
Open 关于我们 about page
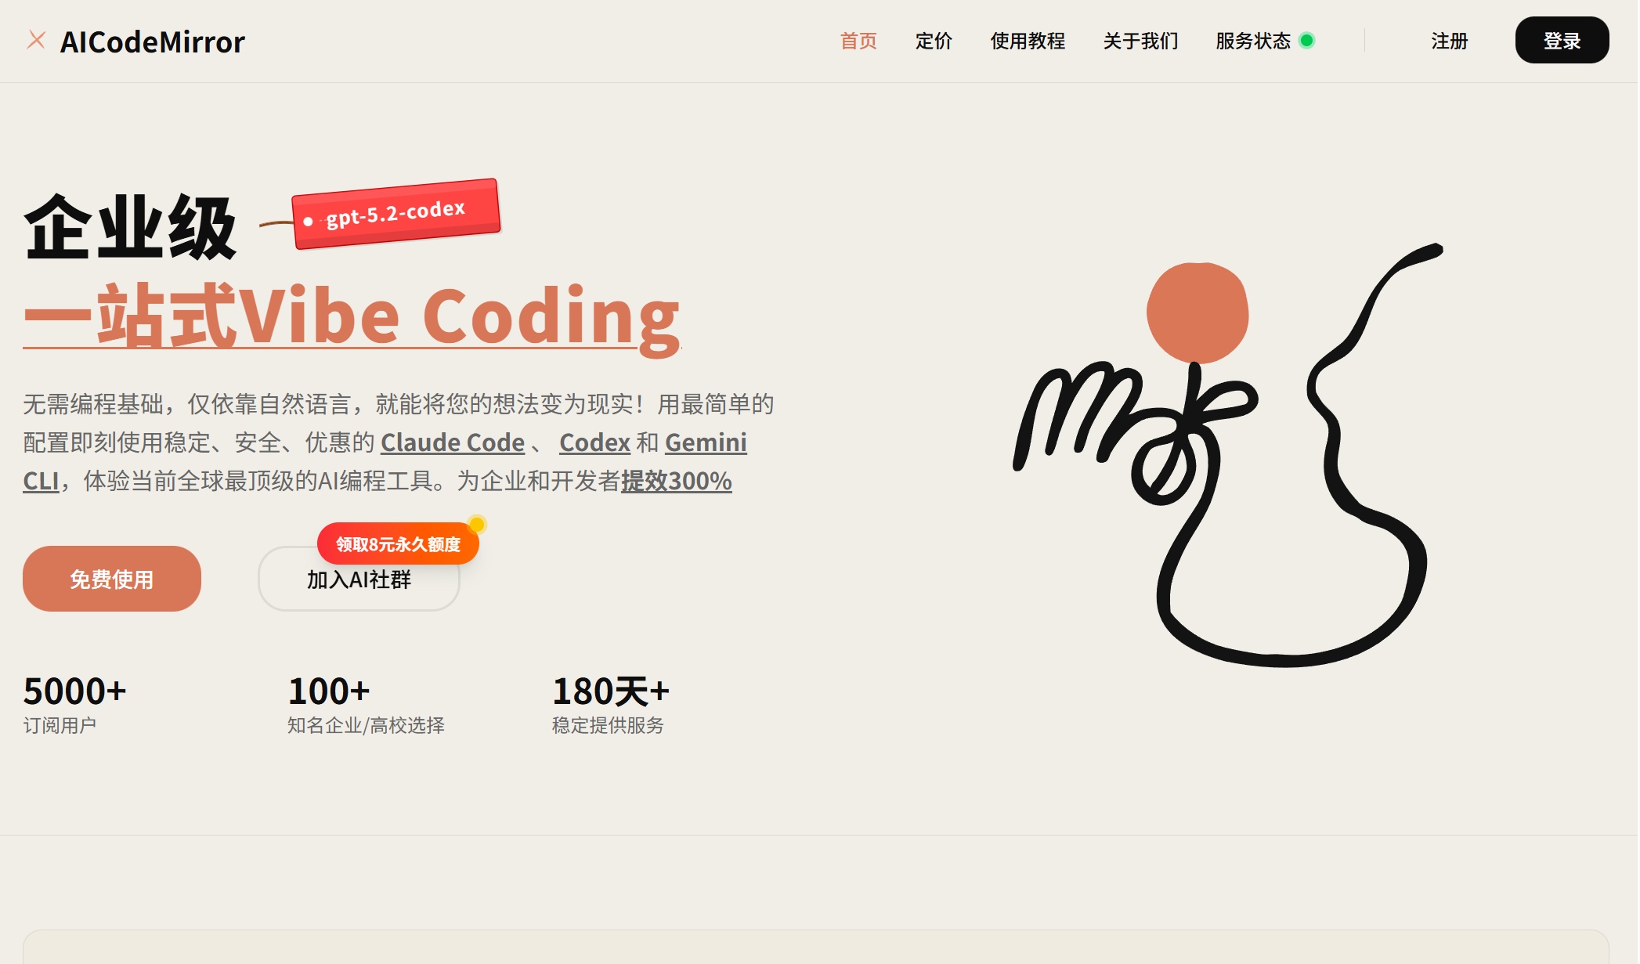1140,41
